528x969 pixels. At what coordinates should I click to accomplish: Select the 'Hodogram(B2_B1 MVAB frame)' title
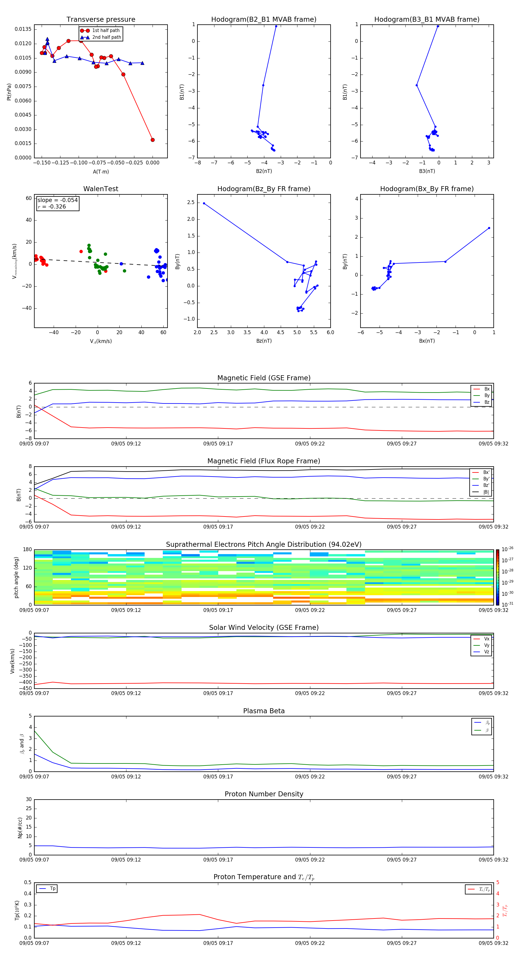(263, 20)
